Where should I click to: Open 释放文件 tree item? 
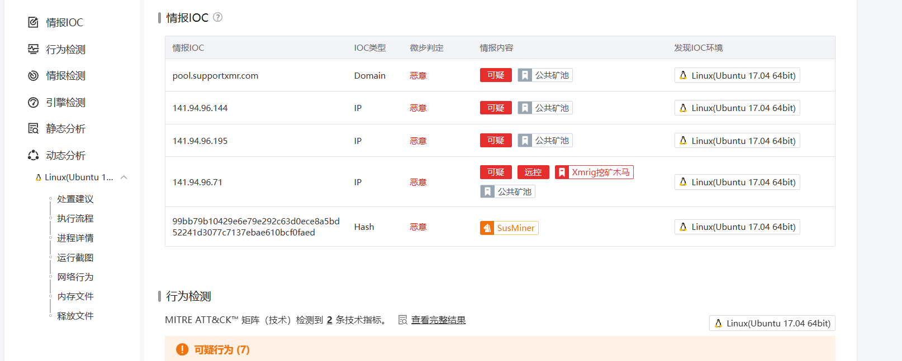point(75,316)
